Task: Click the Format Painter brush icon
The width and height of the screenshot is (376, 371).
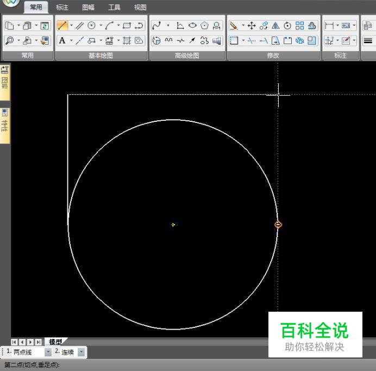Action: [x=45, y=40]
